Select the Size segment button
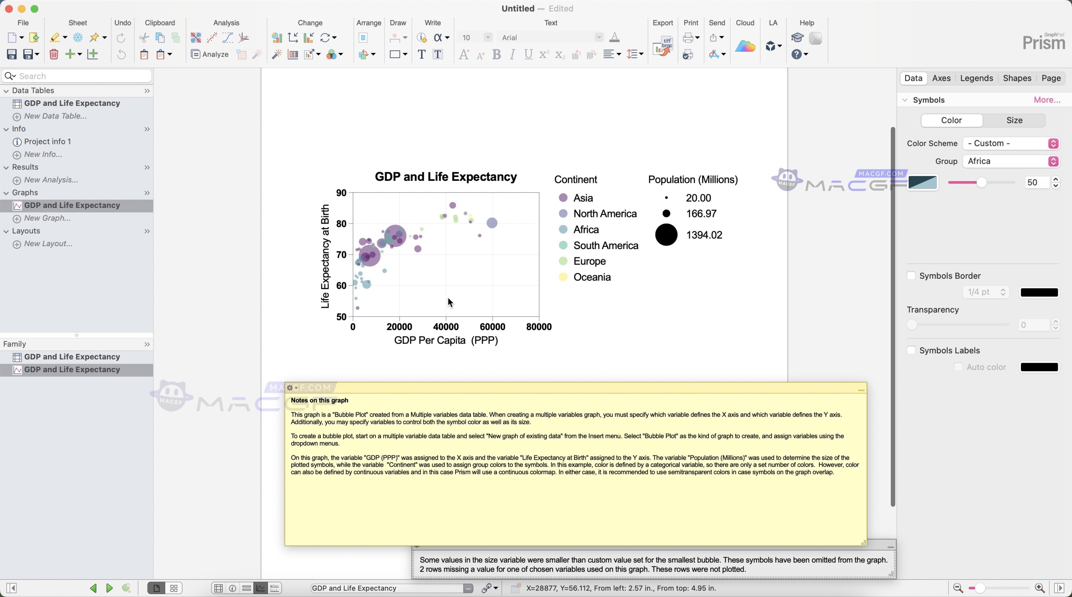 tap(1014, 120)
